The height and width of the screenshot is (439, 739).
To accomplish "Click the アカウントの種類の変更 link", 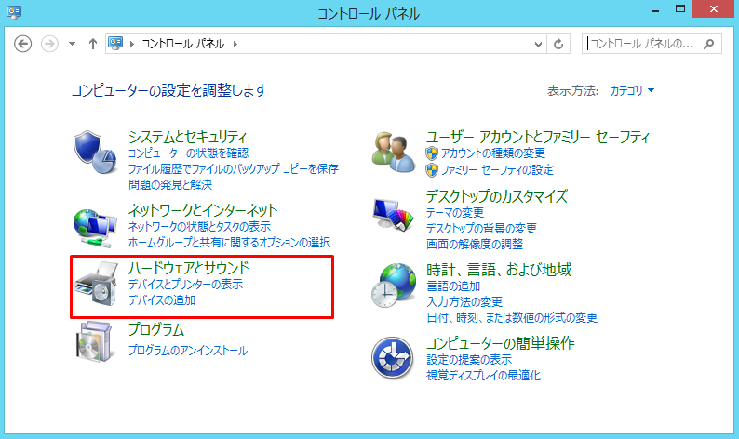I will (x=492, y=153).
